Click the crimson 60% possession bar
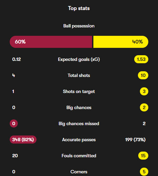 point(51,42)
